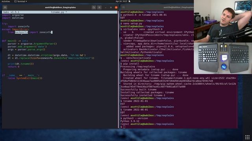Screen dimensions: 252x141
Task: Open the clock showing Apr 26 19:37
Action: [121, 1]
